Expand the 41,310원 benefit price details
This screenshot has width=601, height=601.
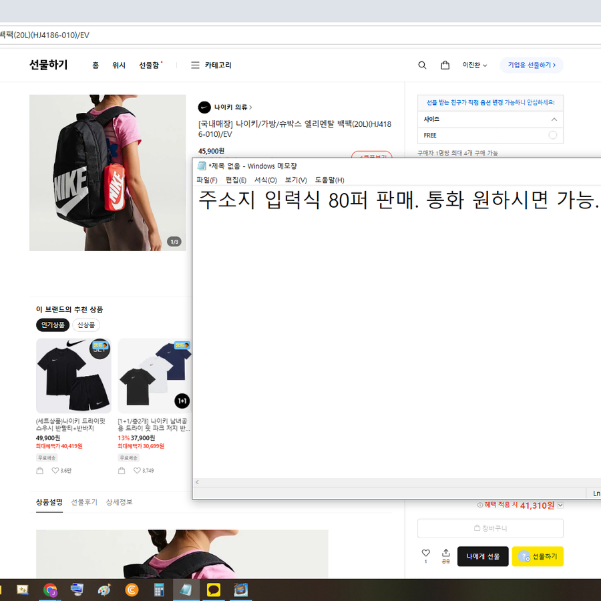[560, 506]
